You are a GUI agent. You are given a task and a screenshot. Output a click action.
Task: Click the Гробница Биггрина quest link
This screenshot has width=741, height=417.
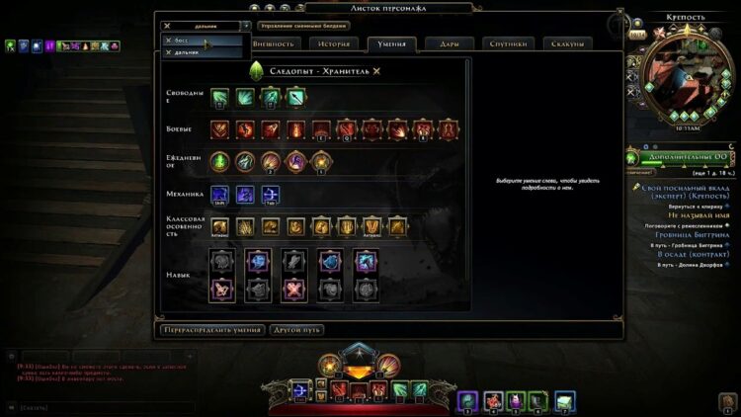tap(692, 235)
